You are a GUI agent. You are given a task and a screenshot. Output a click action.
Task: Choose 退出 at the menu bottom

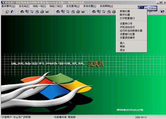pos(122,50)
